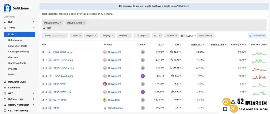Click the XAUT-USDT 30d APY chart
This screenshot has width=270, height=114.
[x=259, y=53]
